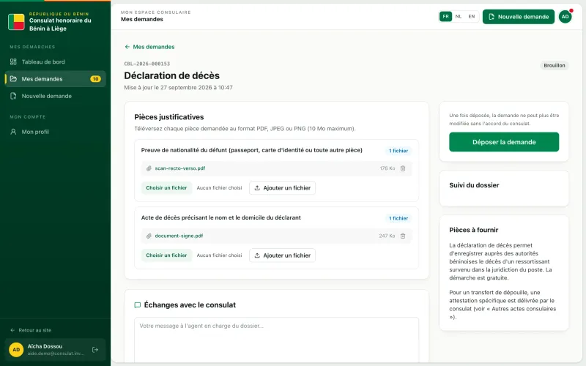Image resolution: width=586 pixels, height=366 pixels.
Task: Go to Mon profil page
Action: tap(56, 132)
